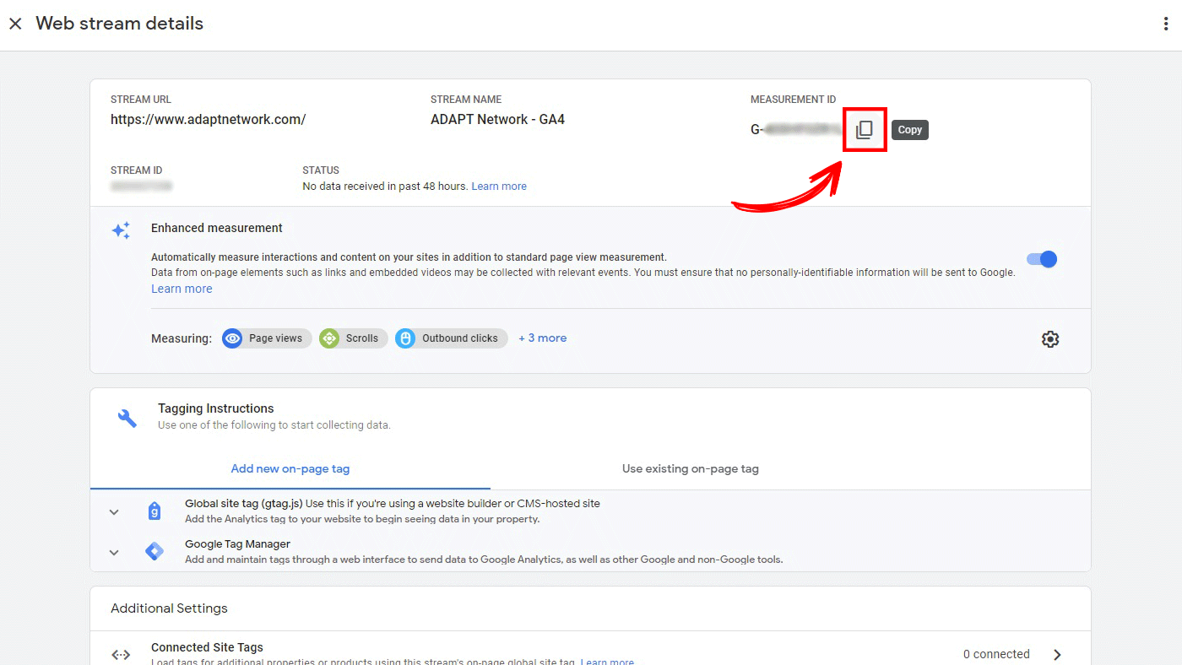Screen dimensions: 1182x665
Task: Click the Scrolls compass icon
Action: coord(329,338)
